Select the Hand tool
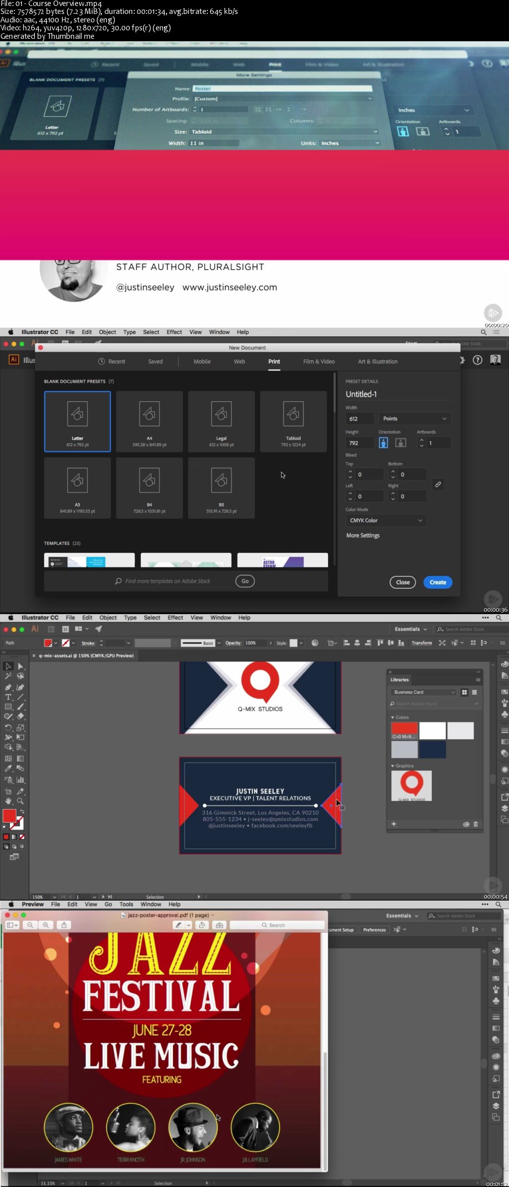The width and height of the screenshot is (509, 1187). pos(8,801)
